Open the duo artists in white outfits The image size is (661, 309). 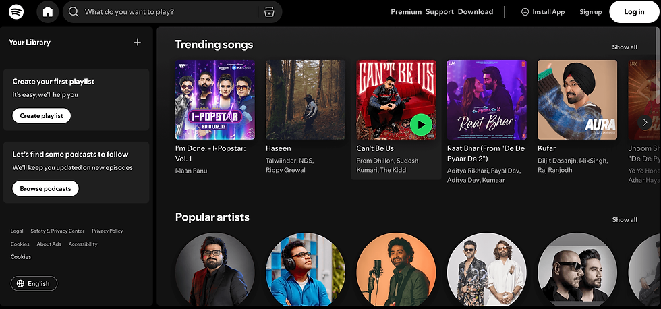click(x=486, y=270)
